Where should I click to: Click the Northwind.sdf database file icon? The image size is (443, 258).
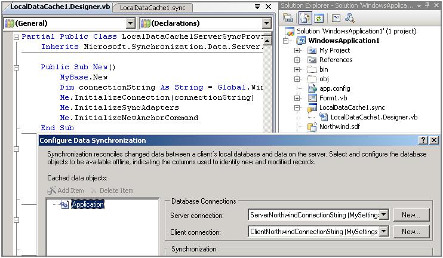coord(312,127)
